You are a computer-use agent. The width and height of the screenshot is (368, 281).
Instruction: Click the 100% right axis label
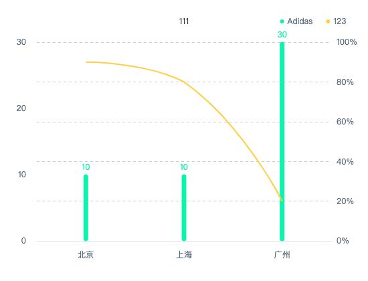pos(347,42)
